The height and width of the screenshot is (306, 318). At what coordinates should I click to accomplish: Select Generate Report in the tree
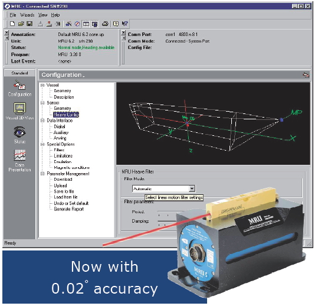pos(69,209)
